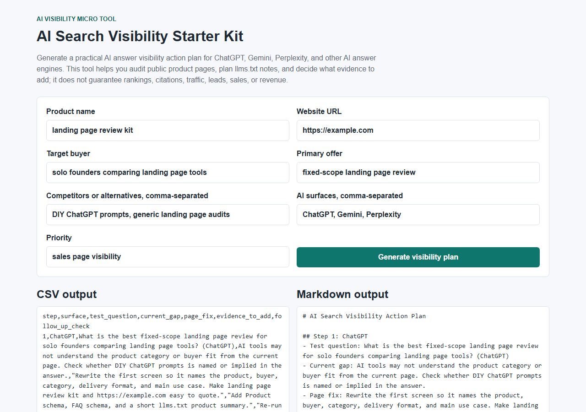Click the Competitors or alternatives input field

[168, 215]
